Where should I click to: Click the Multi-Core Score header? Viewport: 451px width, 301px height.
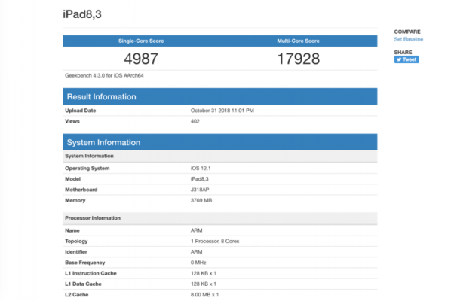(x=298, y=41)
